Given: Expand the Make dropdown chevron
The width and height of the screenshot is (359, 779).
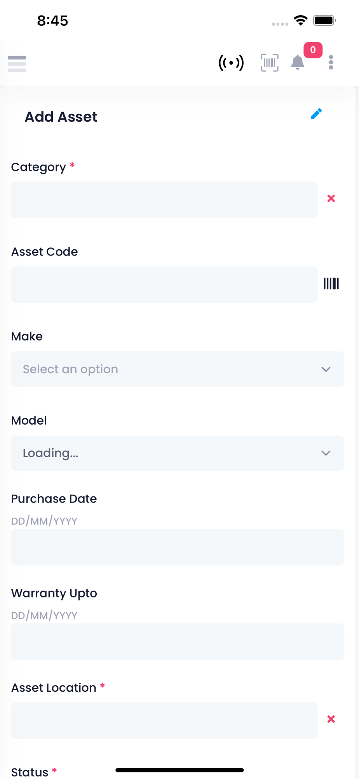Looking at the screenshot, I should point(326,369).
